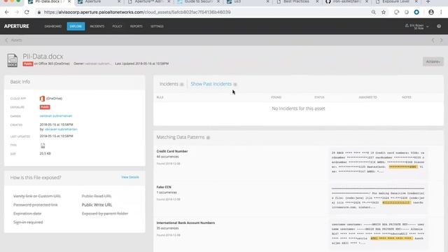Open the Aperture help question mark icon

(x=439, y=27)
